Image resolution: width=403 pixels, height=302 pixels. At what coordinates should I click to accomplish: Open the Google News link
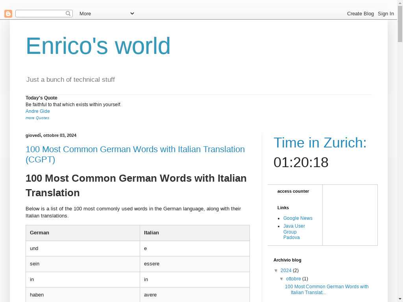pyautogui.click(x=298, y=218)
